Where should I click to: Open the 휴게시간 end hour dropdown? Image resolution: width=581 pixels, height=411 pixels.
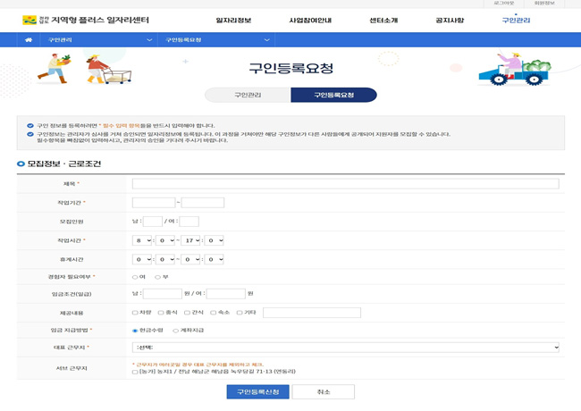click(x=190, y=259)
